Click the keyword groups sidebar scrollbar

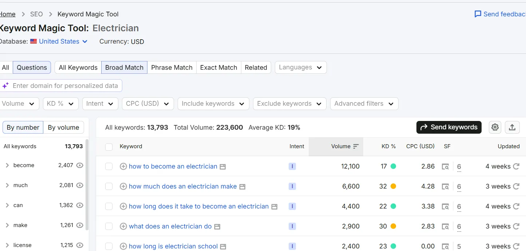tap(87, 185)
